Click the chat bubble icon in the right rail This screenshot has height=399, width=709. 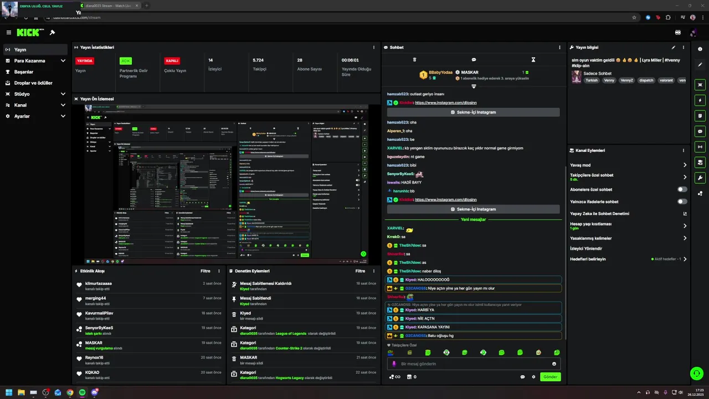(700, 131)
